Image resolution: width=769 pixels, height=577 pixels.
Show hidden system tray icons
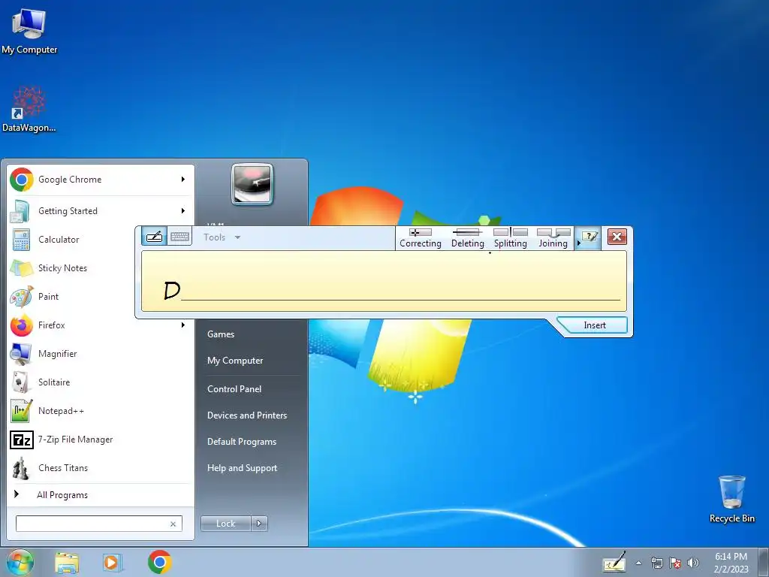tap(638, 563)
